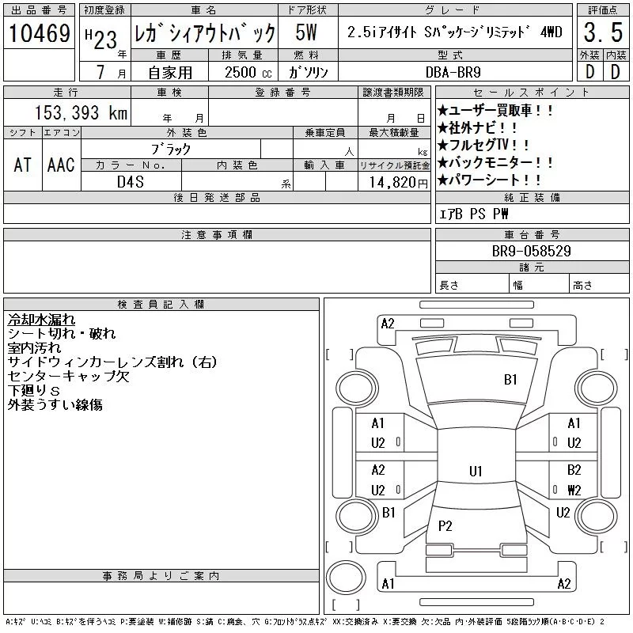Select the spare tire circle at bottom left
633x633 pixels.
346,578
